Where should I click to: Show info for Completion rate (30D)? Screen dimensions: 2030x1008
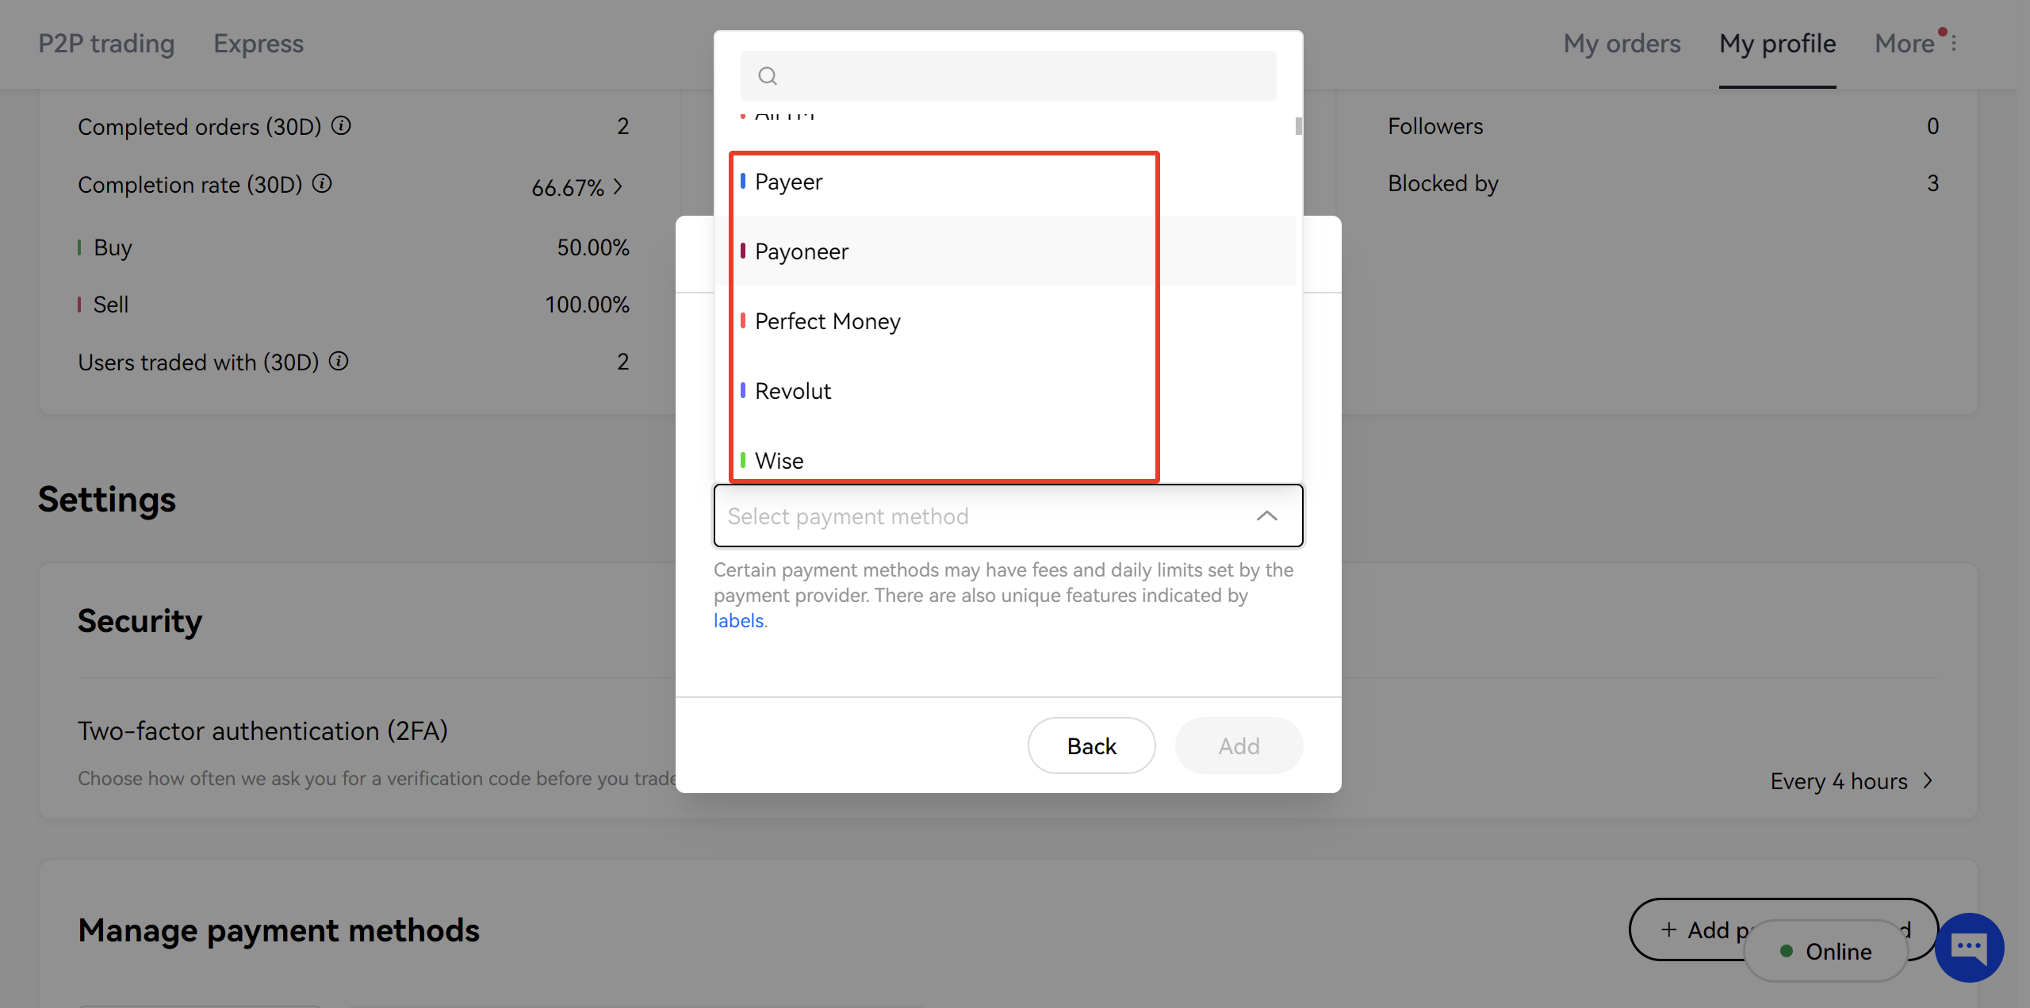click(x=322, y=184)
